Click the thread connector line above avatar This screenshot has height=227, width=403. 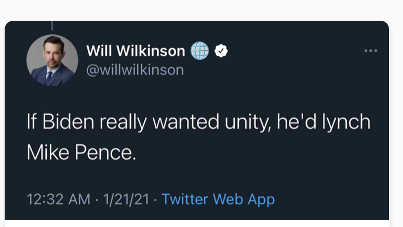(52, 25)
